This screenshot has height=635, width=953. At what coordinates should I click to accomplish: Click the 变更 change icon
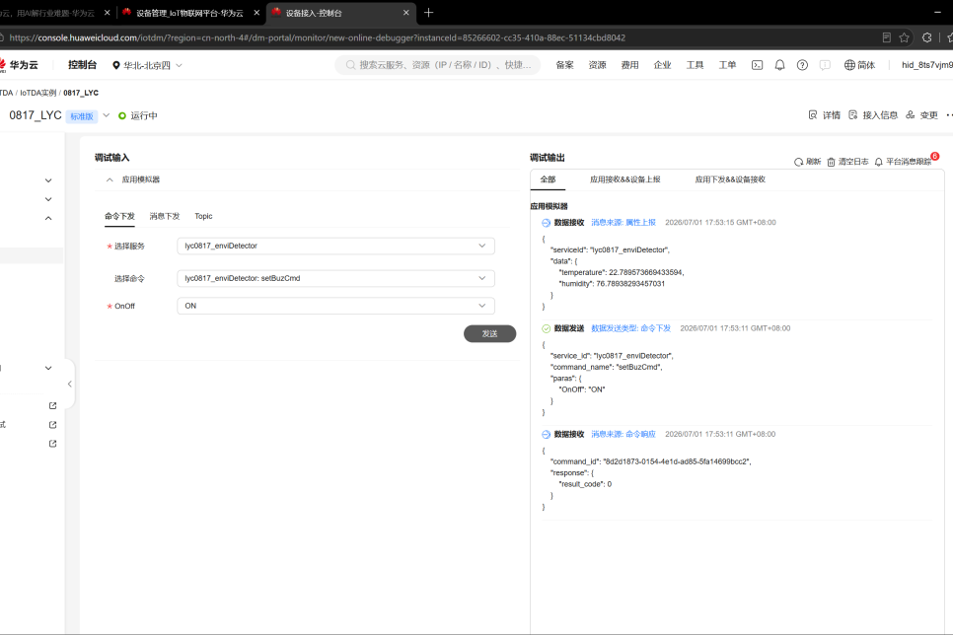[910, 114]
